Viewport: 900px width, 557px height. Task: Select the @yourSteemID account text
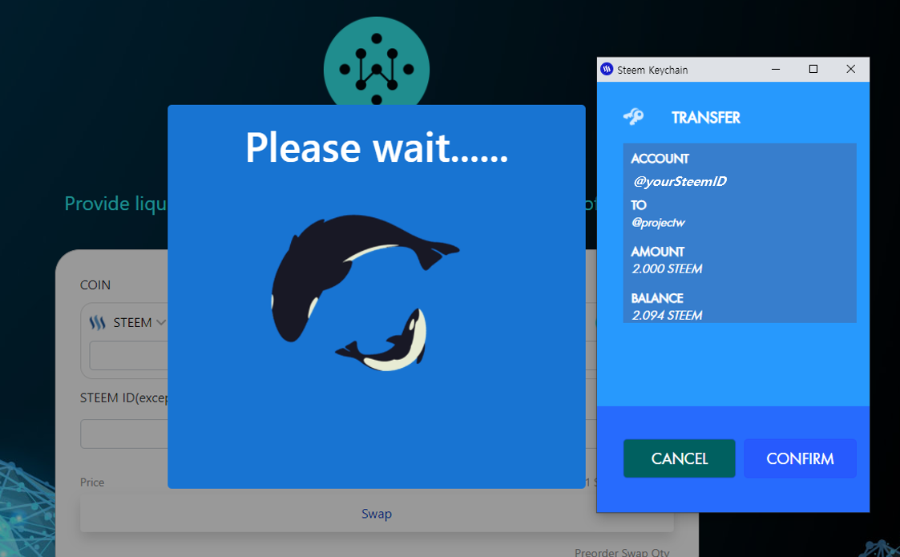click(x=680, y=181)
